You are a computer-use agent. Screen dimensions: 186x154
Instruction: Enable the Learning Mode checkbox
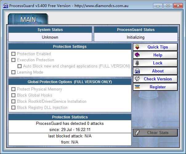tap(14, 72)
